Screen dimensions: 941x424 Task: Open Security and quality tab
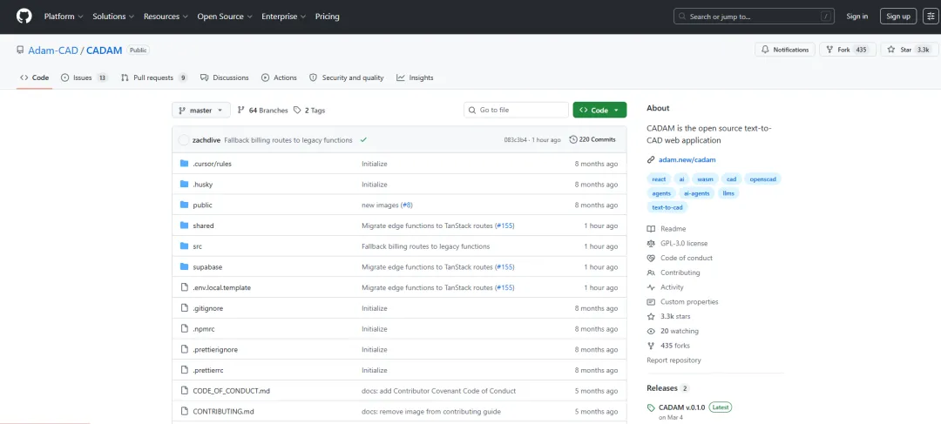click(346, 78)
